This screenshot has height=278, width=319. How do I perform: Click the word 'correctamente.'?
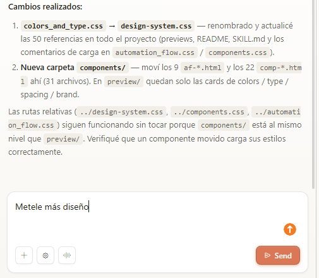click(x=35, y=152)
